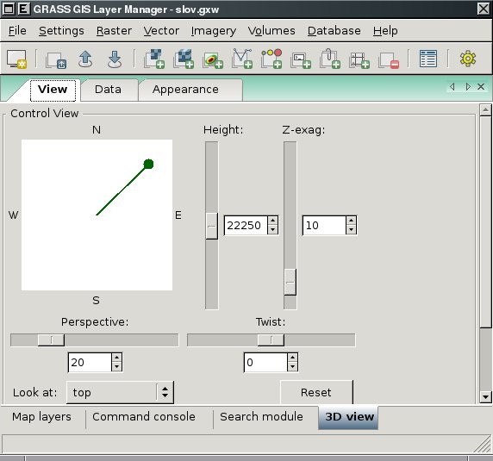
Task: Load workspace with the up-arrow icon
Action: [x=85, y=59]
